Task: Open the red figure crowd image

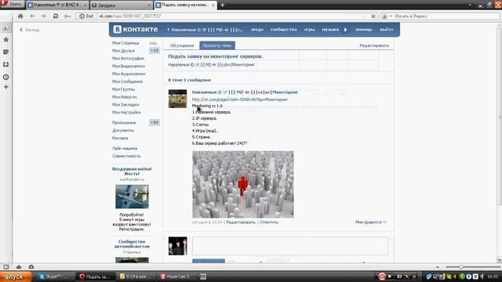Action: (243, 185)
